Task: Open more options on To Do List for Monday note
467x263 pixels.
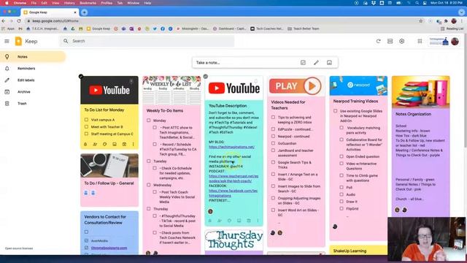Action: point(133,145)
